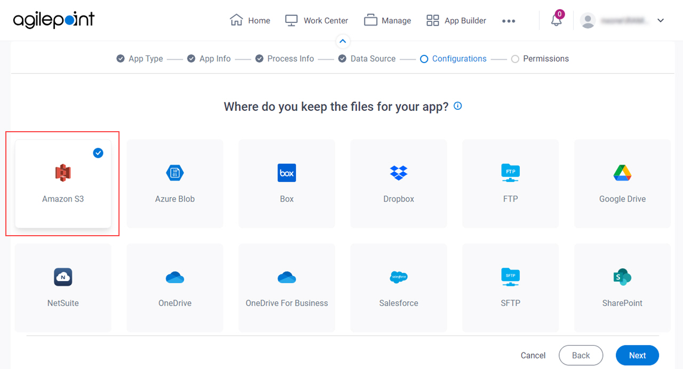Screen dimensions: 683x369
Task: Jump to the Permissions step
Action: pyautogui.click(x=540, y=59)
